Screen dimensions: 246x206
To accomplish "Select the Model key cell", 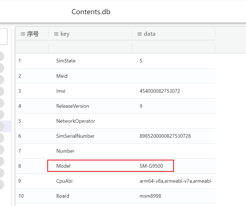I will 63,166.
